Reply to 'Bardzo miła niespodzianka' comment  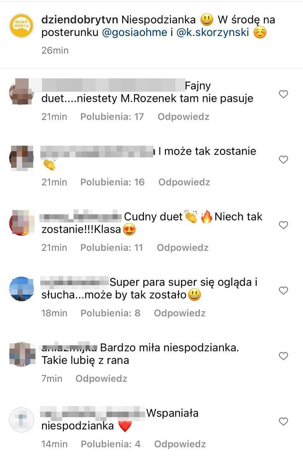(x=101, y=378)
